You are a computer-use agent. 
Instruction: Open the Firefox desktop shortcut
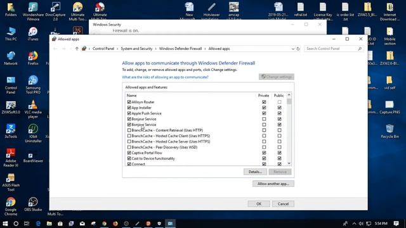click(33, 58)
